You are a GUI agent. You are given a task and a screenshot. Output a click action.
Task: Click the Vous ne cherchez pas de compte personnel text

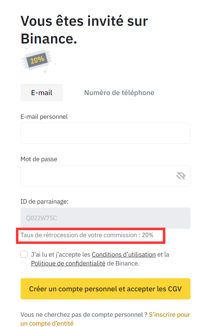tap(84, 315)
